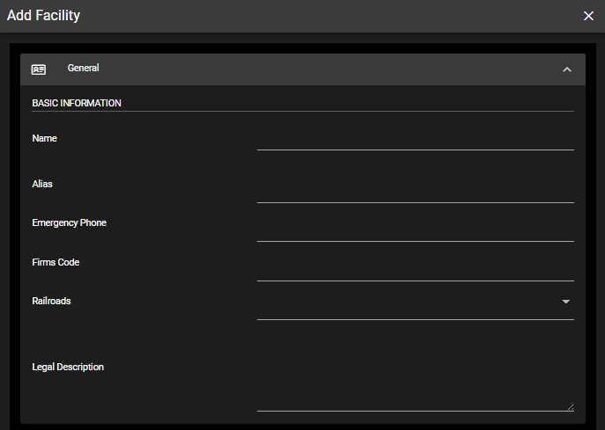Collapse the General section with the chevron
Viewport: 605px width, 430px height.
click(x=567, y=69)
